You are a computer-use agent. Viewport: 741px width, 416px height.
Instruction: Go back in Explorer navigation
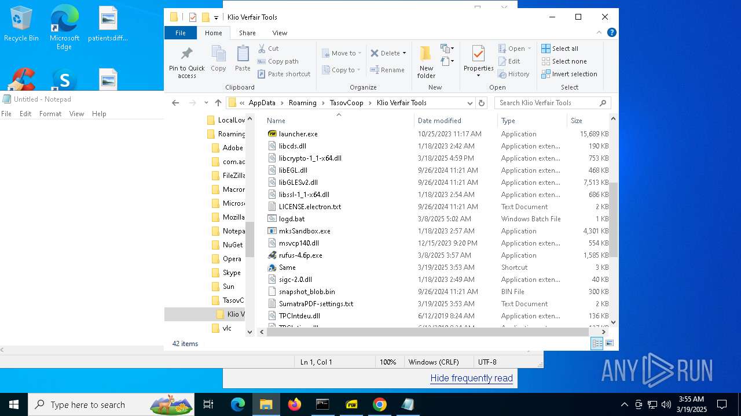[175, 103]
